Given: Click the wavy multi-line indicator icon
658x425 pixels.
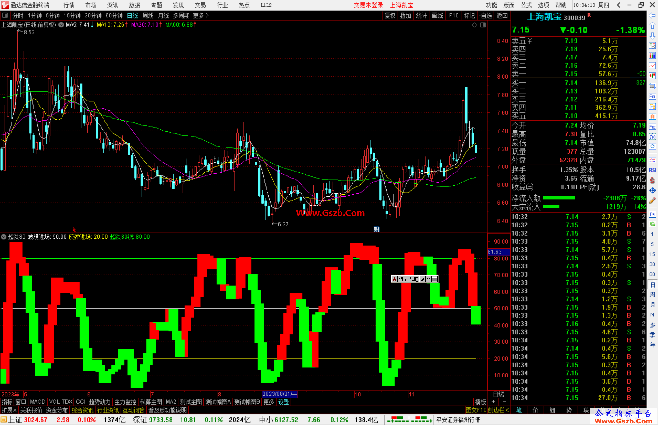Looking at the screenshot, I should pyautogui.click(x=652, y=160).
